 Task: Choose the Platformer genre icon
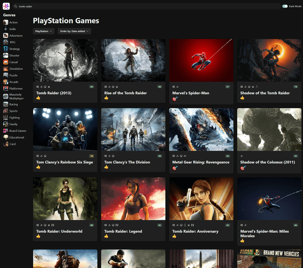(x=6, y=88)
